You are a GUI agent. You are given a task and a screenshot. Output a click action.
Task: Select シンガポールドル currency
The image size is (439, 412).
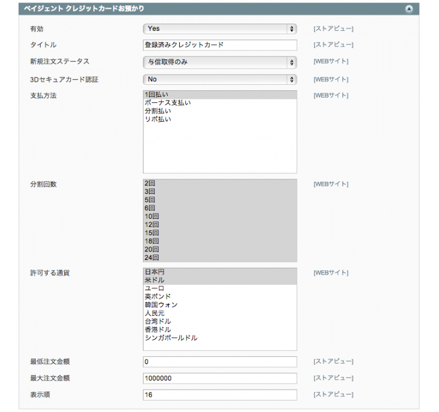(x=220, y=338)
